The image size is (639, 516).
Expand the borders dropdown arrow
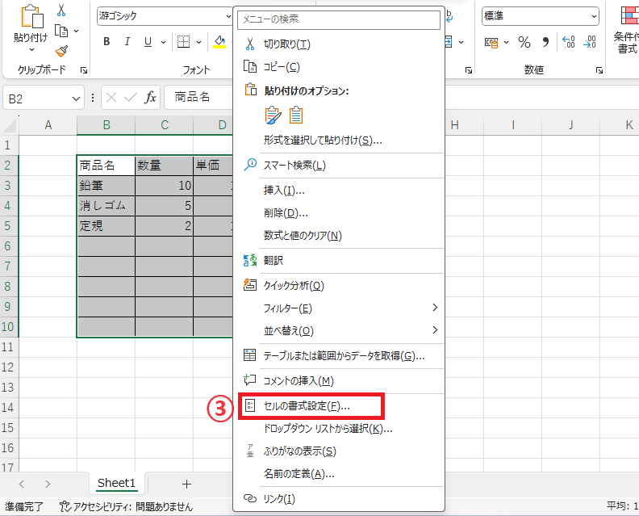198,42
